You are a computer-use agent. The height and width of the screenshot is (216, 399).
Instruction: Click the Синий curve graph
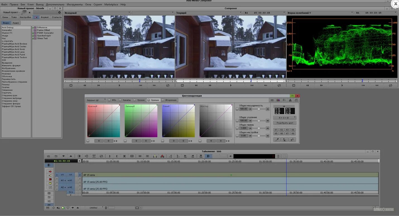(178, 121)
